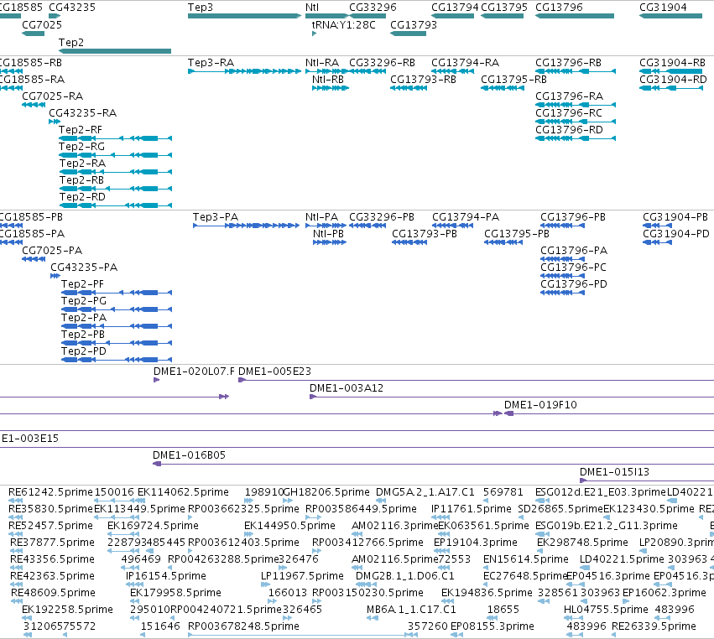714x639 pixels.
Task: Click protein CG31904-PB
Action: coord(675,217)
